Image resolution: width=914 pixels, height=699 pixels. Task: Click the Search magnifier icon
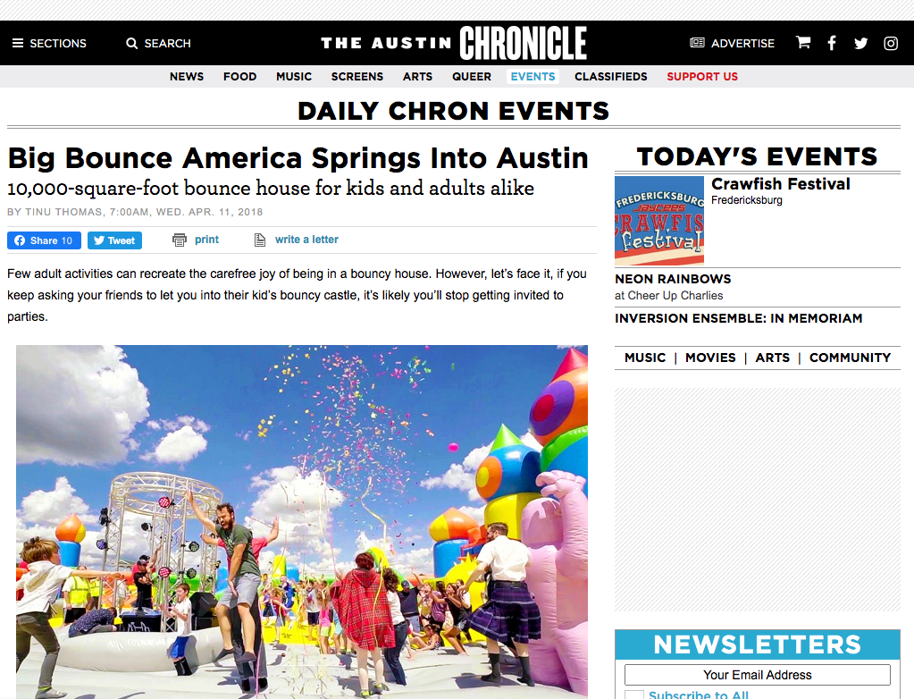pyautogui.click(x=132, y=43)
